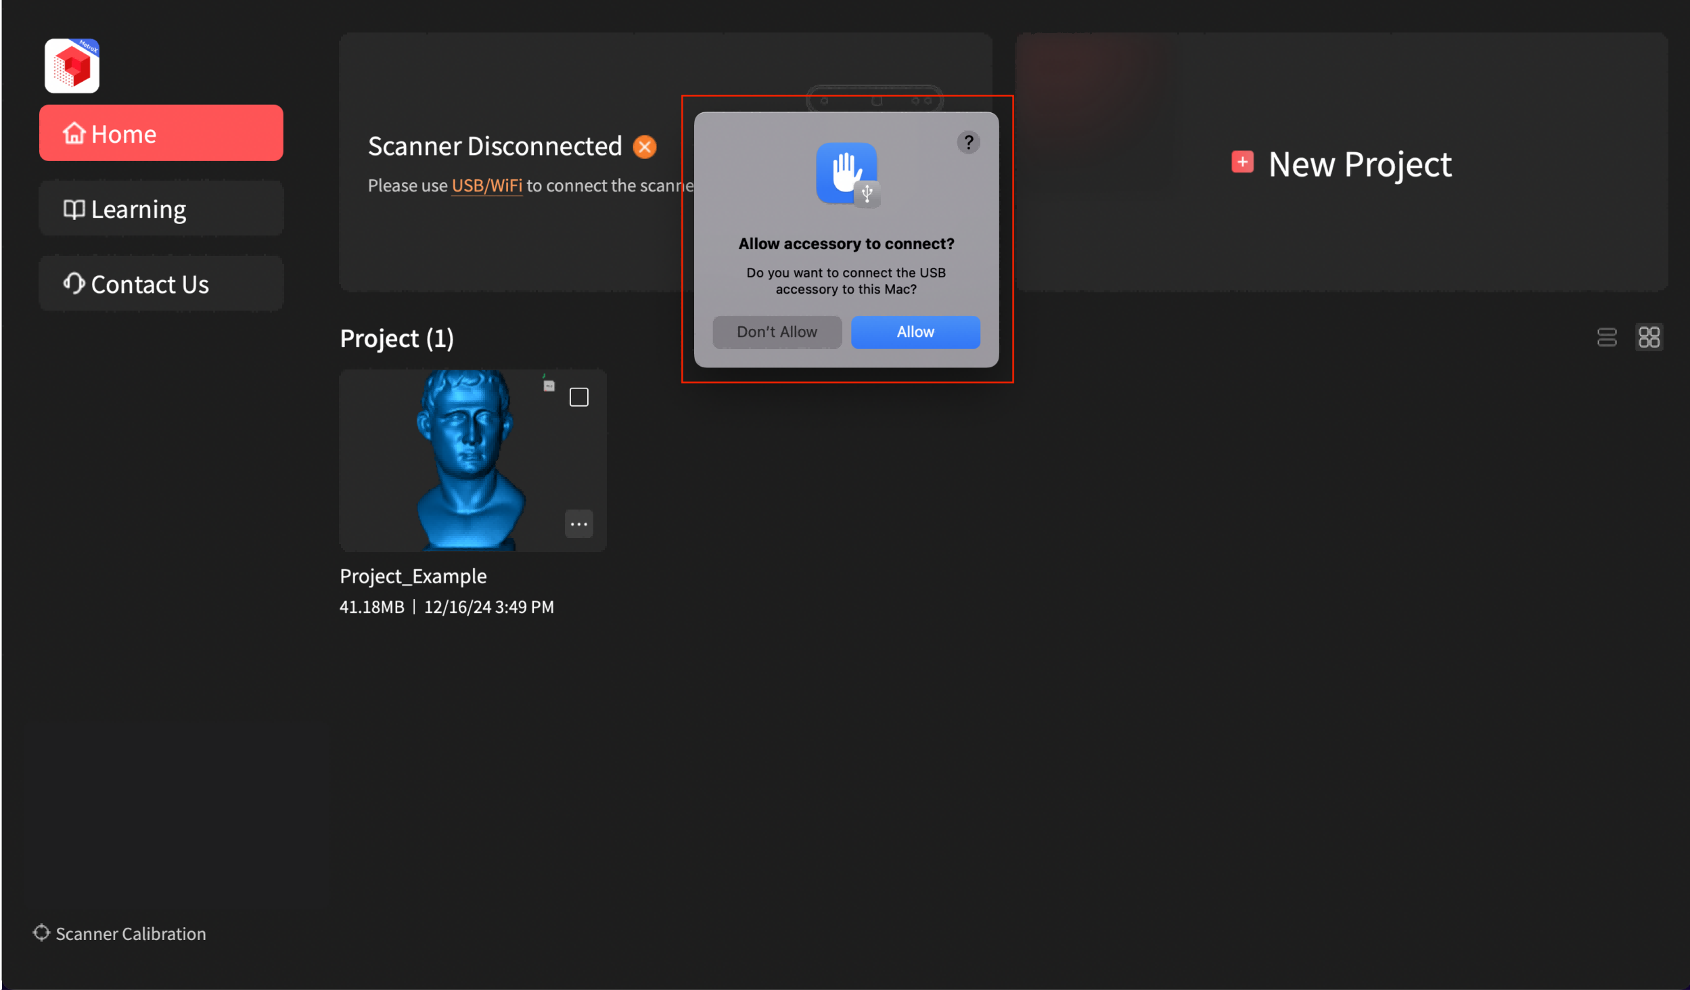The height and width of the screenshot is (990, 1690).
Task: Follow the USB/WiFi connection link
Action: pyautogui.click(x=486, y=185)
